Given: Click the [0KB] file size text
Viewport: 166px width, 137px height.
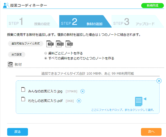Looking at the screenshot, I should click(x=70, y=101).
